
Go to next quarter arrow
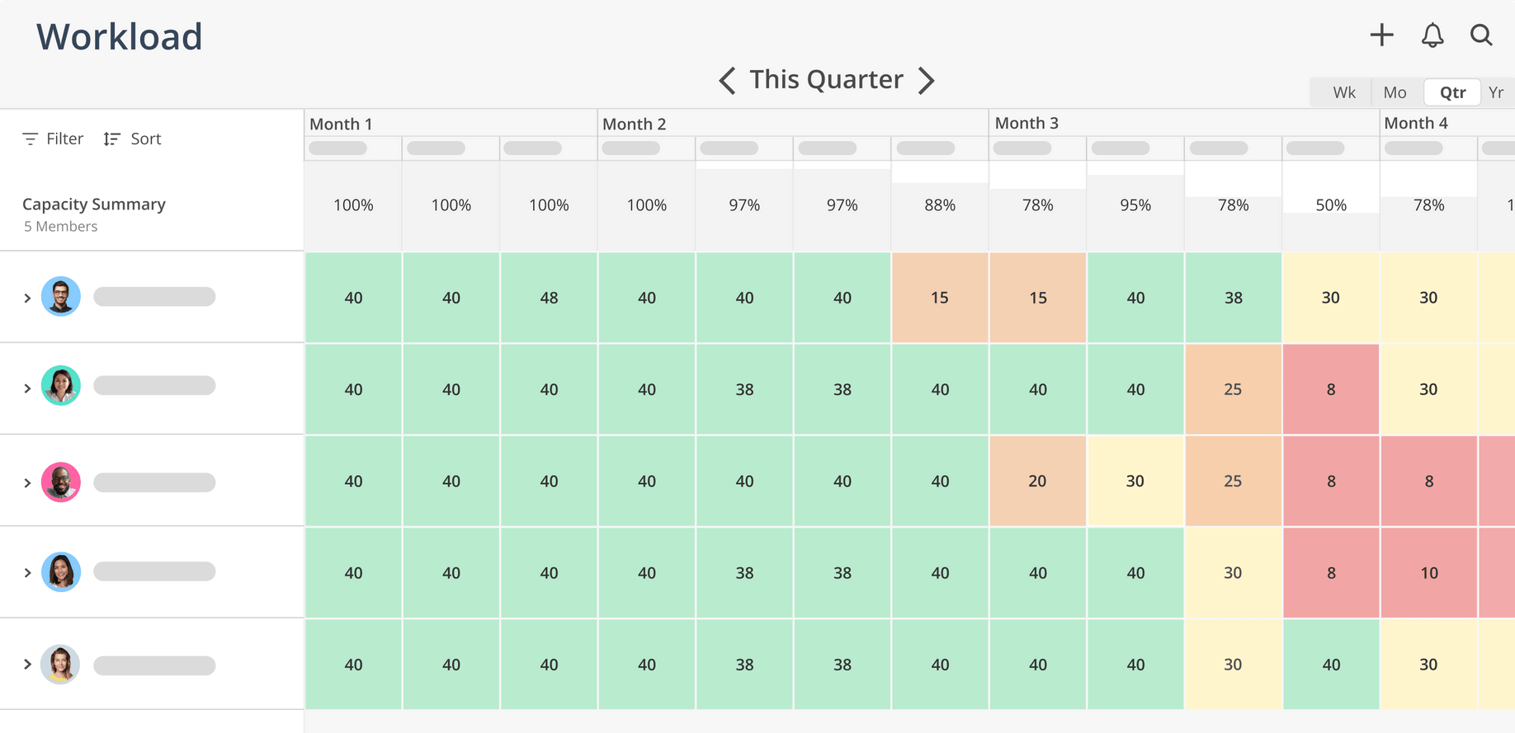(x=927, y=81)
